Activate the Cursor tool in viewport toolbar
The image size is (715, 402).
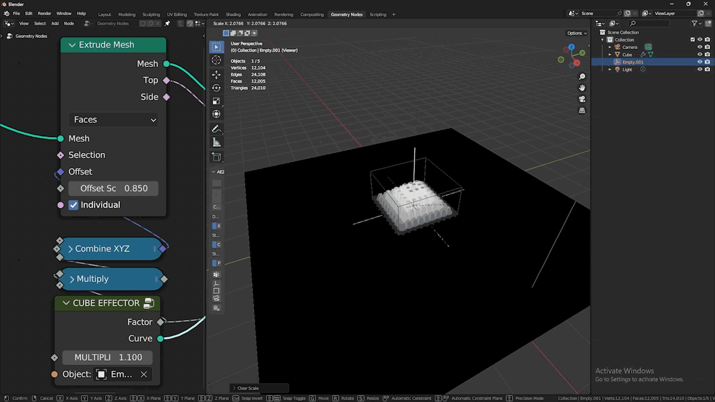tap(216, 60)
